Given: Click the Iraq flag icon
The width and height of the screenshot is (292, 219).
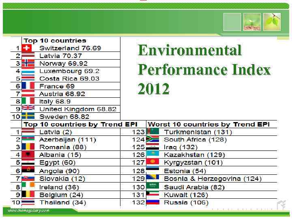Looking at the screenshot, I should [x=153, y=147].
